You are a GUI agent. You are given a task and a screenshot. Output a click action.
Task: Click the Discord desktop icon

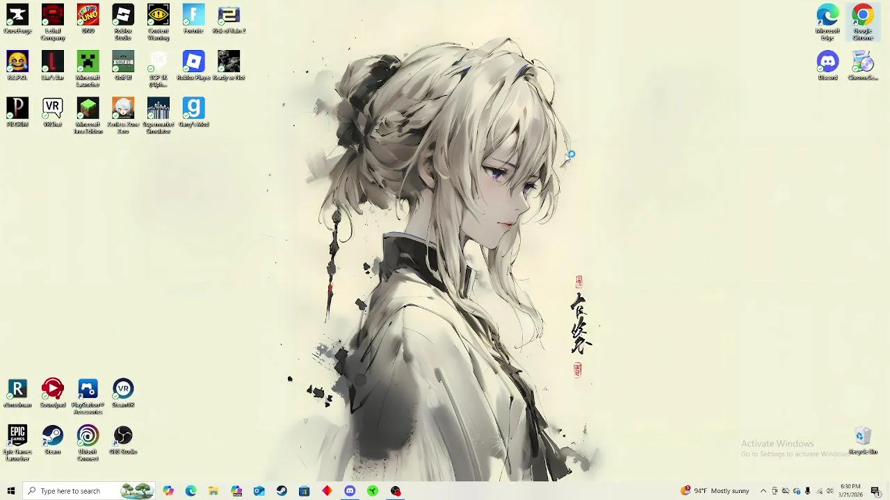tap(827, 66)
